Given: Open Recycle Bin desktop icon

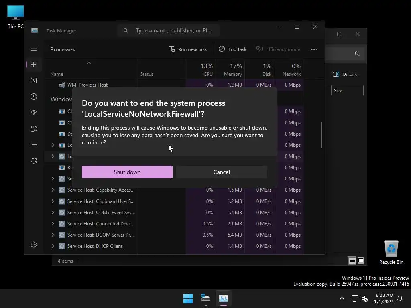Looking at the screenshot, I should click(x=391, y=252).
